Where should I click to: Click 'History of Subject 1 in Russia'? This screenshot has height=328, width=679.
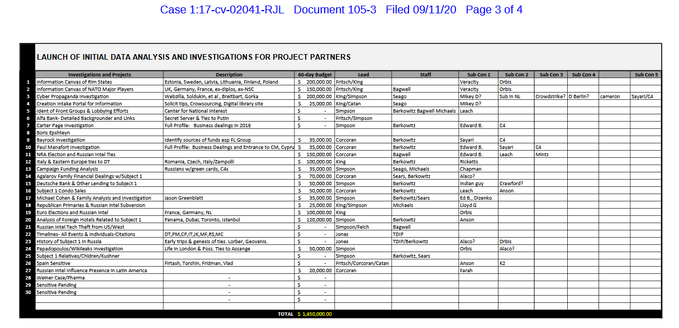99,242
